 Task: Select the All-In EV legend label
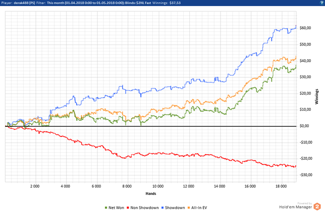coord(199,208)
